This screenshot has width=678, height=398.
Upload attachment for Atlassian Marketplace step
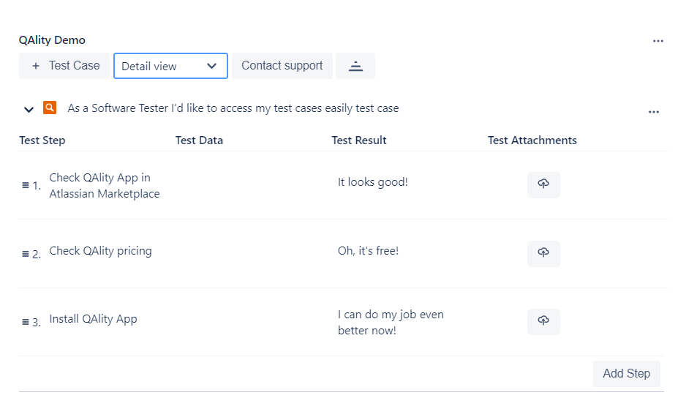(543, 184)
